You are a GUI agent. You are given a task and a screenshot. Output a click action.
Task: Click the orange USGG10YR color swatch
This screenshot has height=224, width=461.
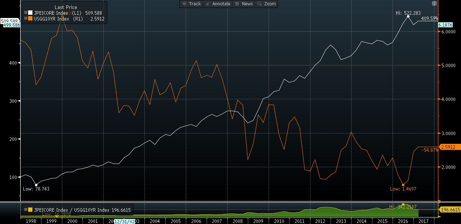[30, 18]
